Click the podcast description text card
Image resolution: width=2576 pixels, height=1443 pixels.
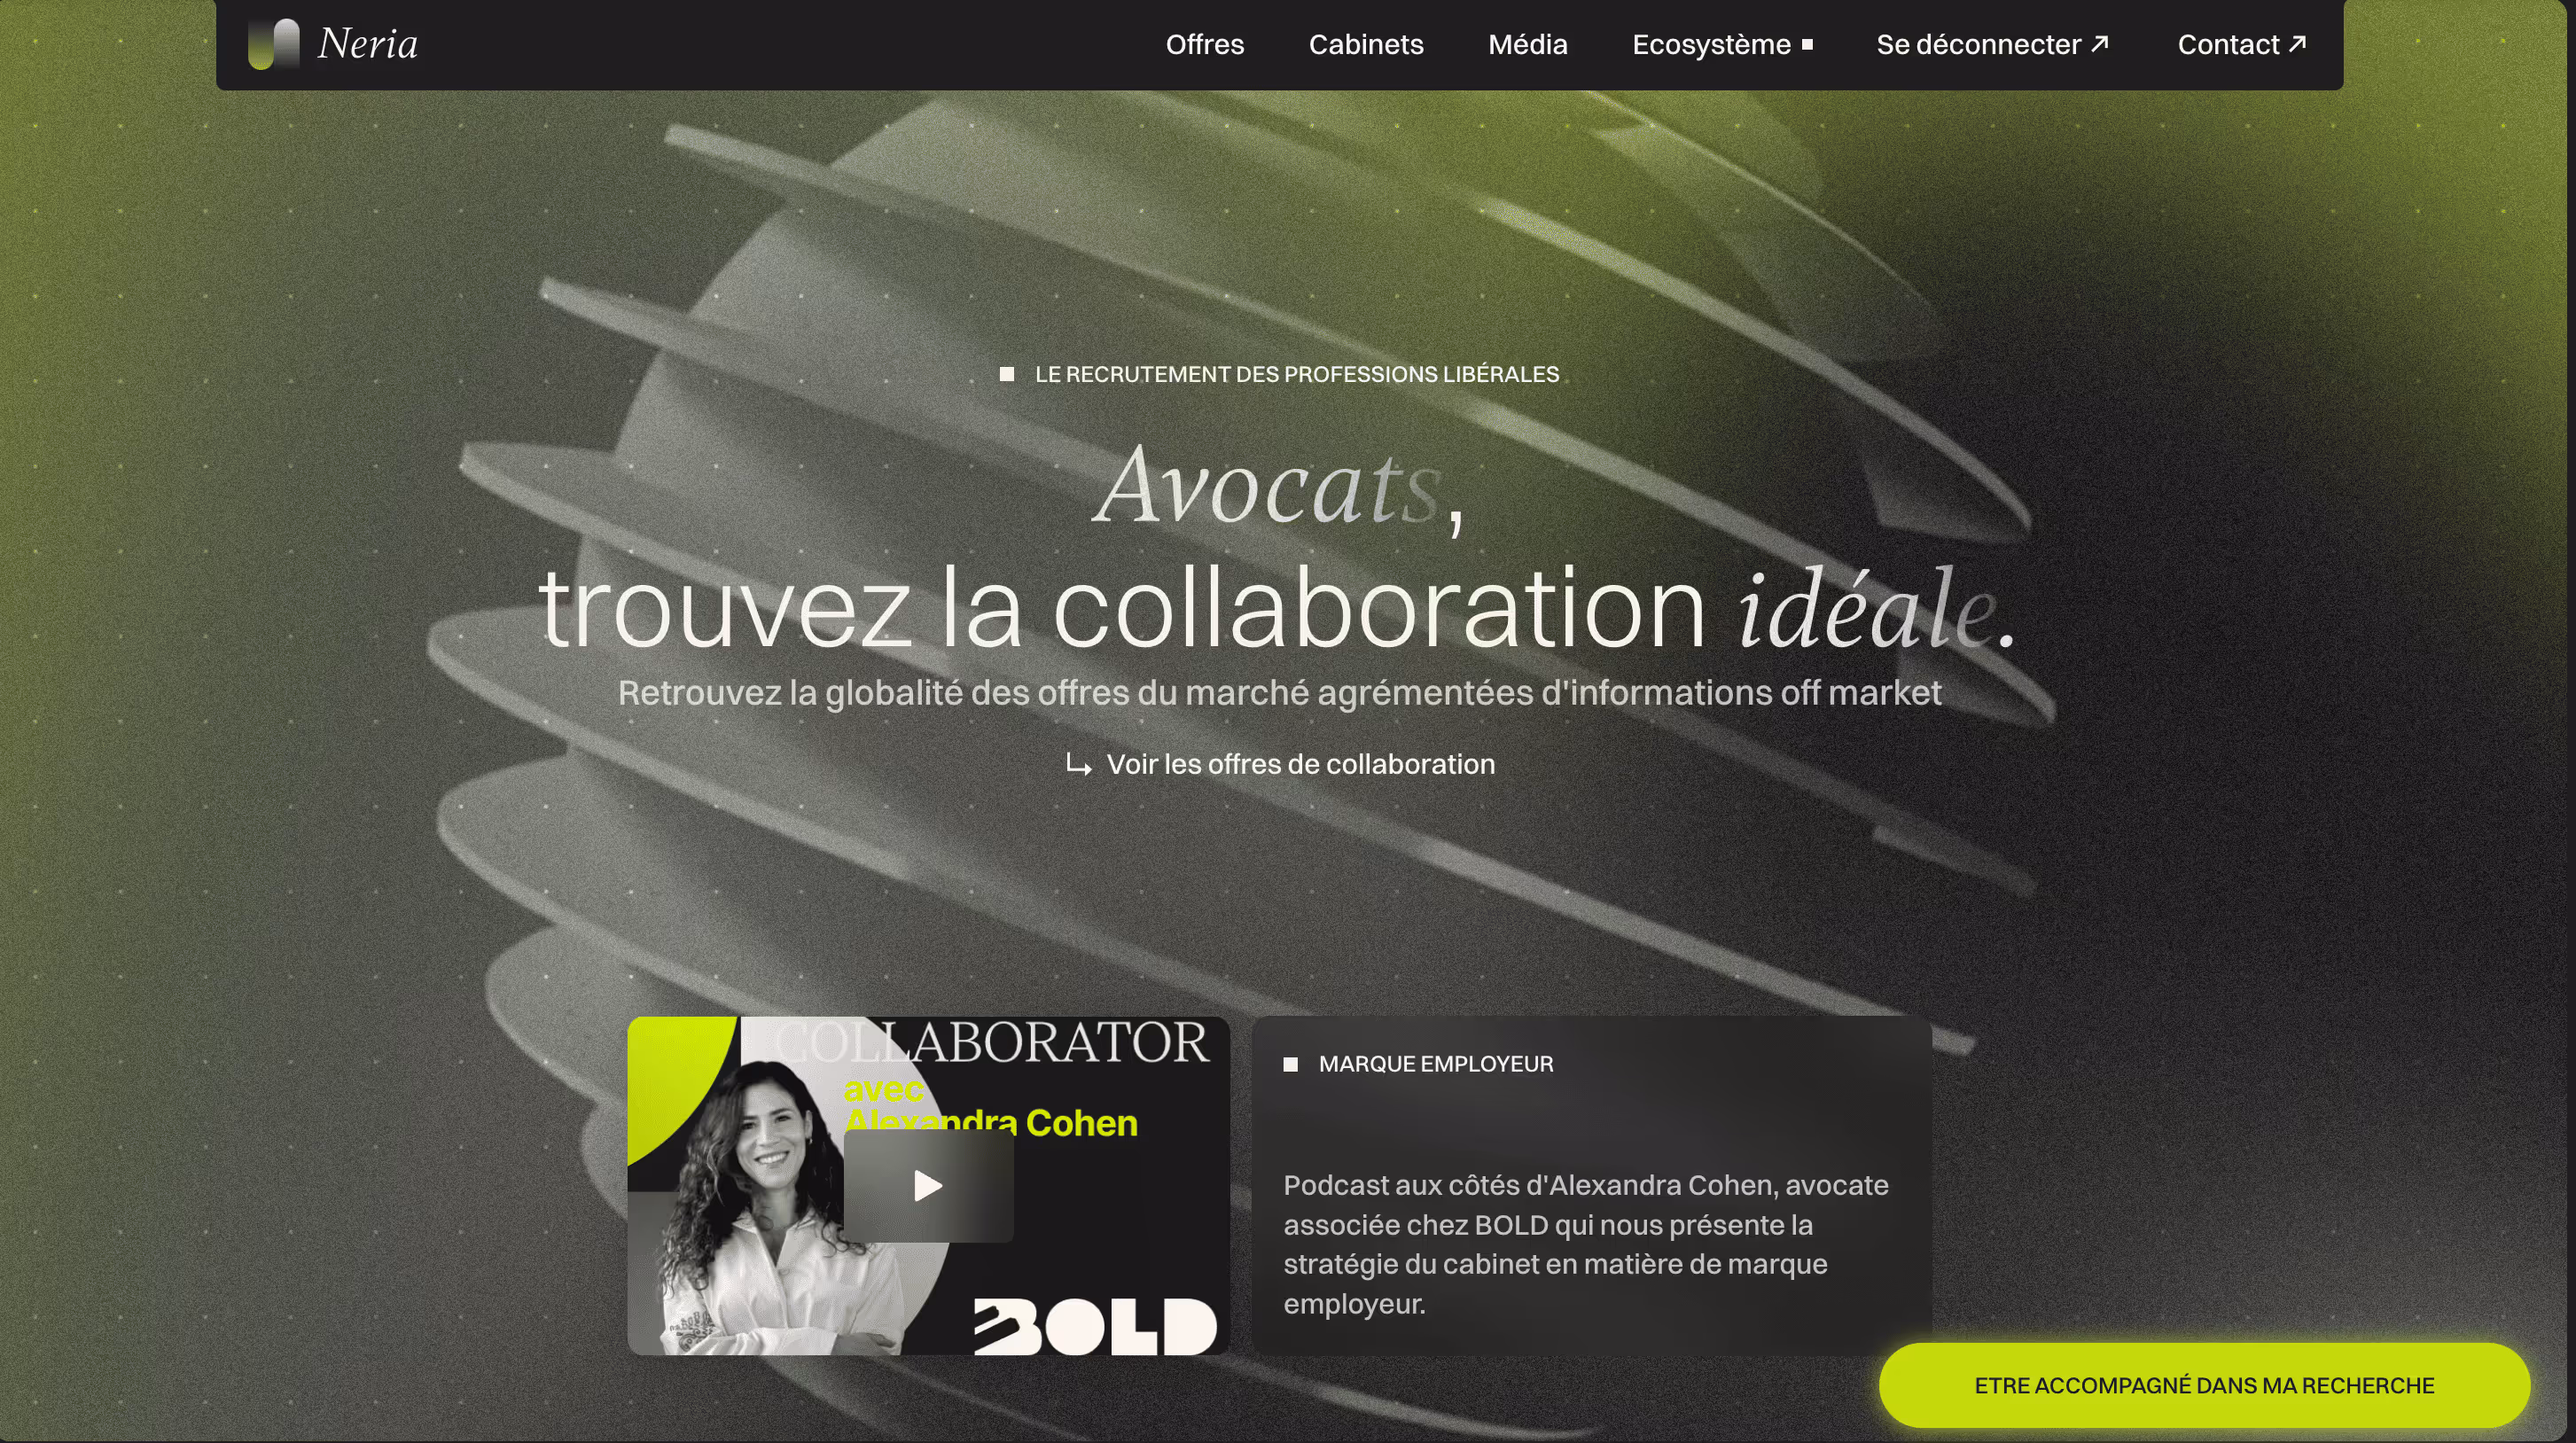click(x=1591, y=1186)
